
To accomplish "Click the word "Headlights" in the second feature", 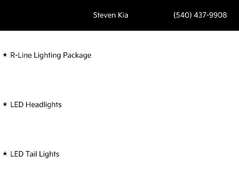I will pyautogui.click(x=44, y=105).
